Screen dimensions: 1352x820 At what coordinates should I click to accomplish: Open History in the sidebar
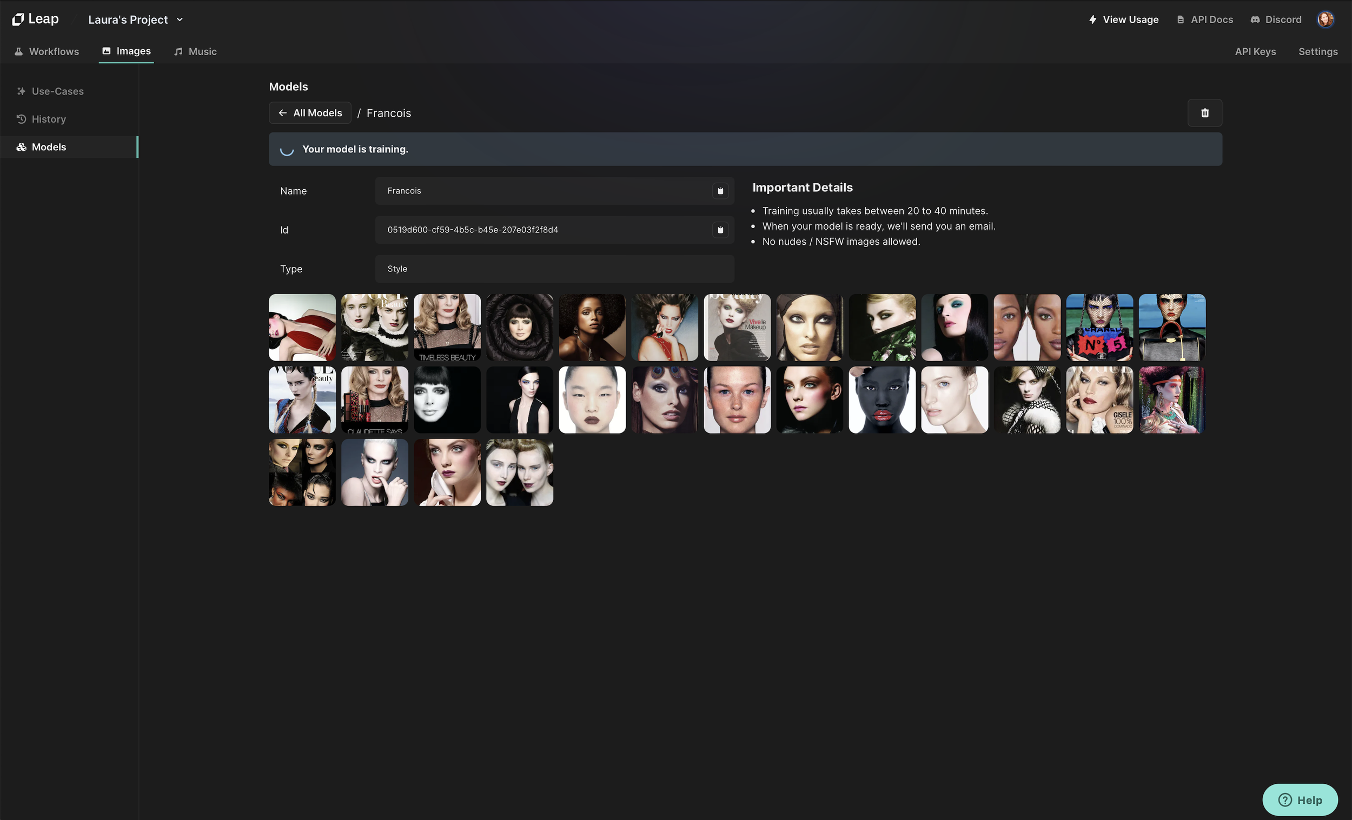48,119
